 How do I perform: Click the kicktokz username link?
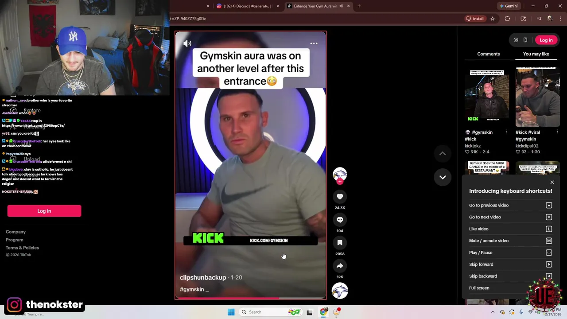(x=473, y=146)
